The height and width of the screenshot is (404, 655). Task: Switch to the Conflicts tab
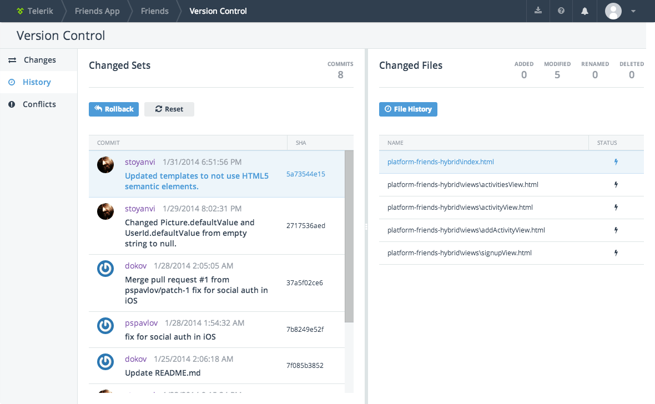pyautogui.click(x=39, y=104)
